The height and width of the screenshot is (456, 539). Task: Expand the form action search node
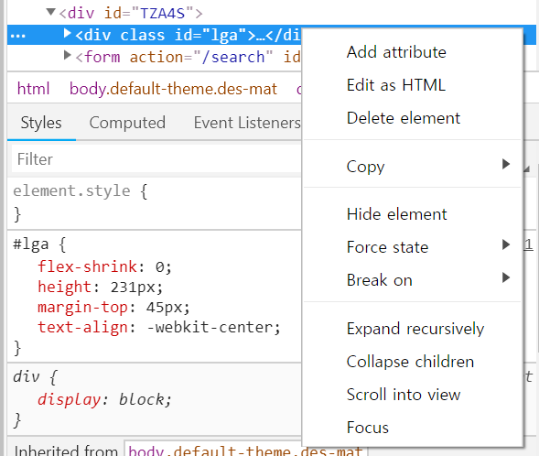click(x=68, y=55)
